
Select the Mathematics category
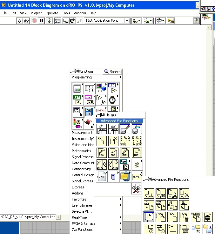coord(81,151)
